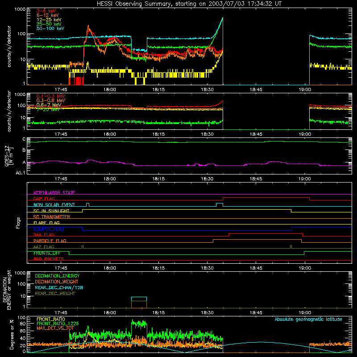357x357 pixels.
Task: Pick the PARTICLE_FLAG label
Action: 50,241
